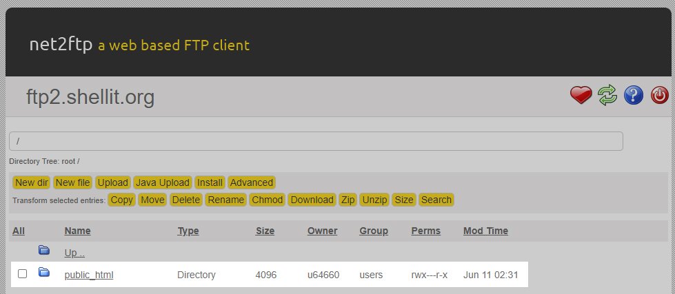The height and width of the screenshot is (294, 675).
Task: Click the Unzip button
Action: tap(374, 200)
